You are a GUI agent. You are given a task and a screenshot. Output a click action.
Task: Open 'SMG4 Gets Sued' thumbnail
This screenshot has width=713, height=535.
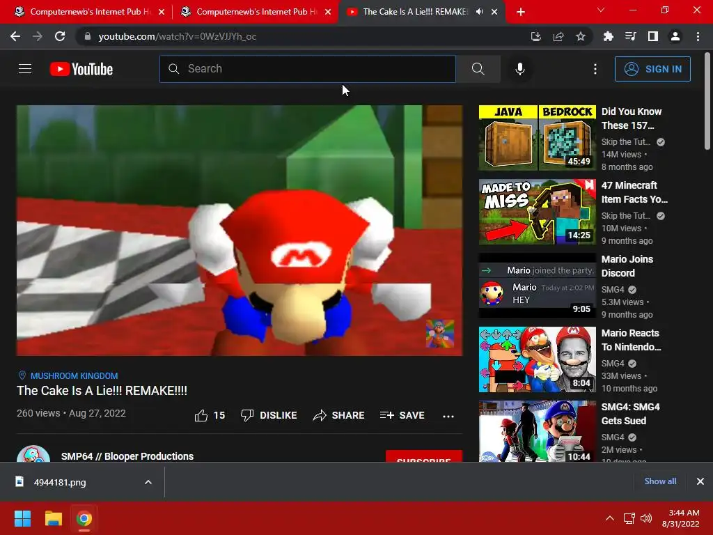click(537, 431)
